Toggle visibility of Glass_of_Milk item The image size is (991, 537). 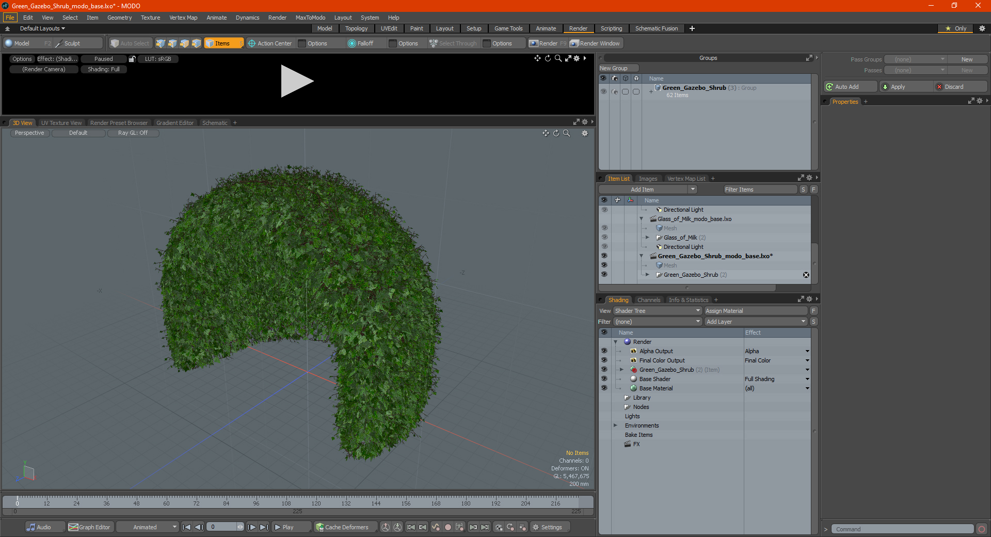click(604, 238)
